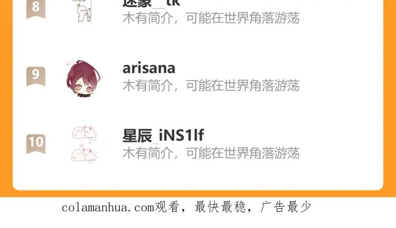Screen dimensions: 396x228
Task: Click the top pair of birds in rank 10 avatar
Action: (84, 132)
